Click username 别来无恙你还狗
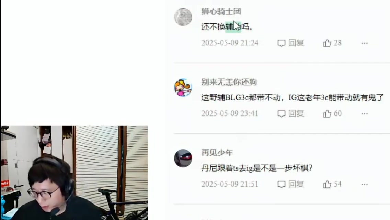 (229, 82)
